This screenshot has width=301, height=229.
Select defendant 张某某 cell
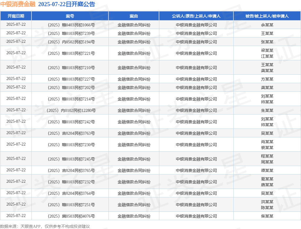pyautogui.click(x=267, y=42)
